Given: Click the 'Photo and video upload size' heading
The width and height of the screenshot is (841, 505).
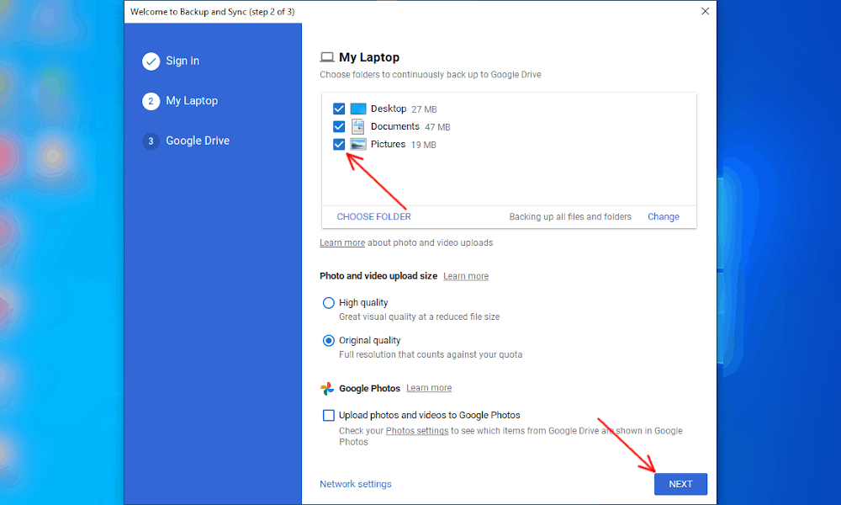Looking at the screenshot, I should point(378,276).
